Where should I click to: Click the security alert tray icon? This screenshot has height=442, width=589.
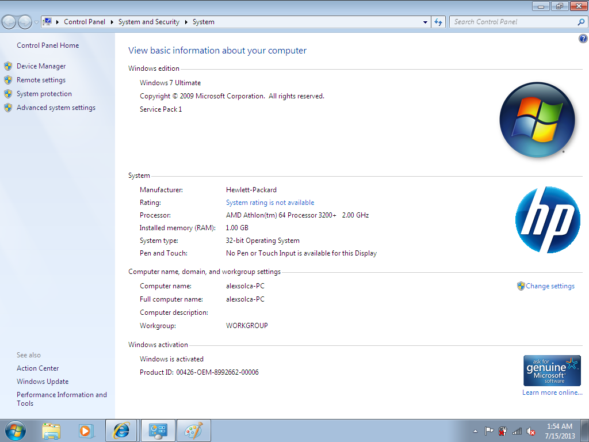pyautogui.click(x=503, y=431)
